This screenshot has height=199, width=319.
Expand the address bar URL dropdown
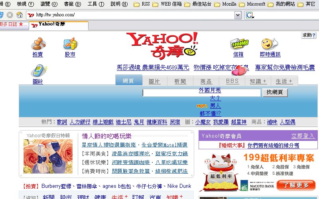point(238,15)
